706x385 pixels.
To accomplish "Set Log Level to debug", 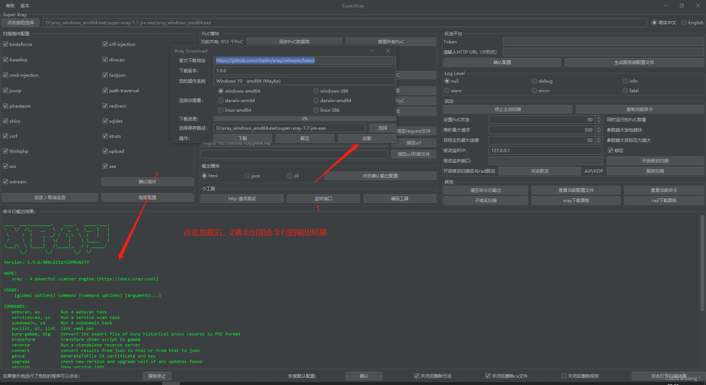I will coord(534,81).
